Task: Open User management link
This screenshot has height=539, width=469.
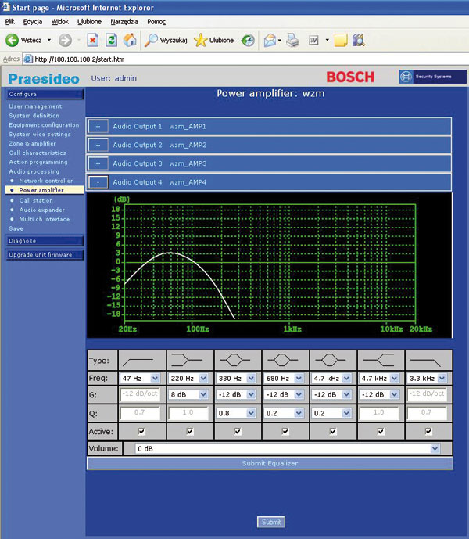Action: tap(35, 106)
